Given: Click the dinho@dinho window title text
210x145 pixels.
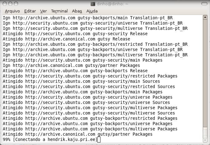Looking at the screenshot, I should [x=112, y=4].
